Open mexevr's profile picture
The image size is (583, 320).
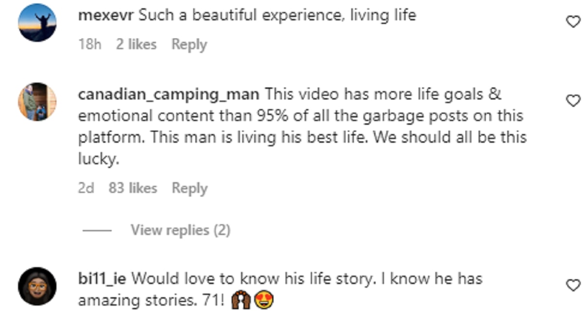click(37, 23)
